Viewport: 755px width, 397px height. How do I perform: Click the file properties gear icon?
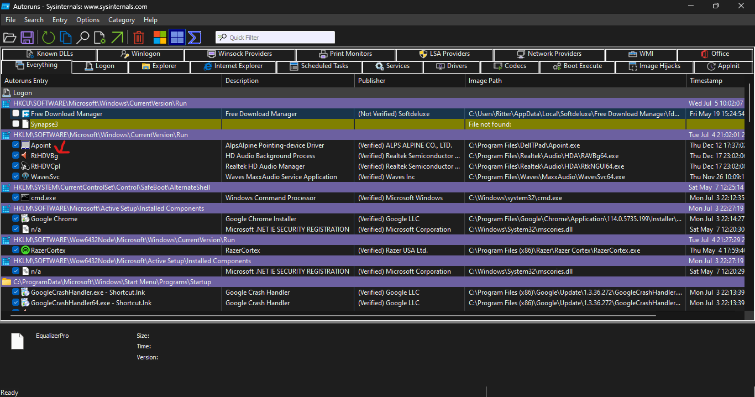pyautogui.click(x=99, y=38)
